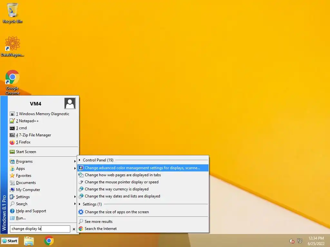Click the My Computer icon

pos(12,190)
